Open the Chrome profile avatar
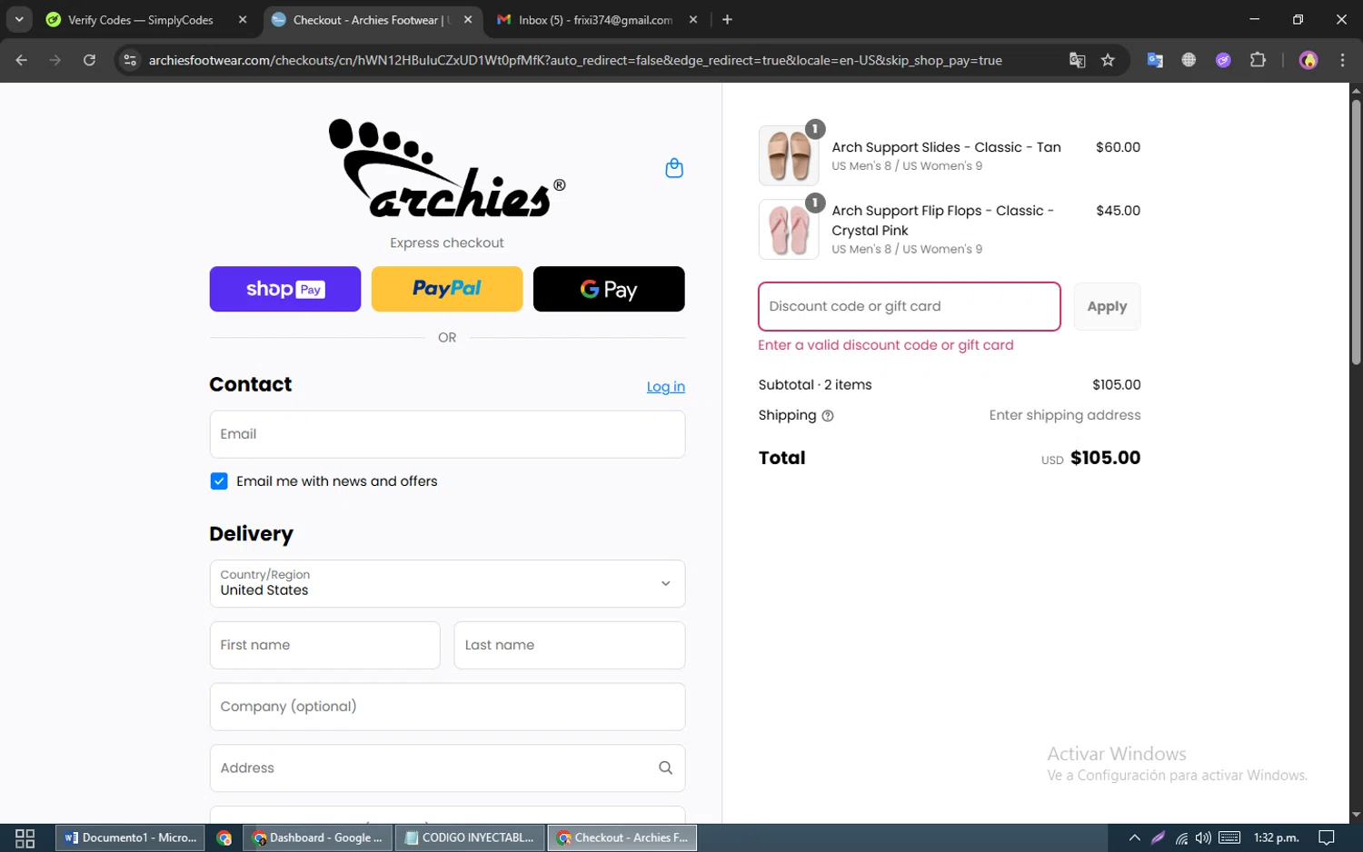Screen dimensions: 1363x852 click(1308, 60)
